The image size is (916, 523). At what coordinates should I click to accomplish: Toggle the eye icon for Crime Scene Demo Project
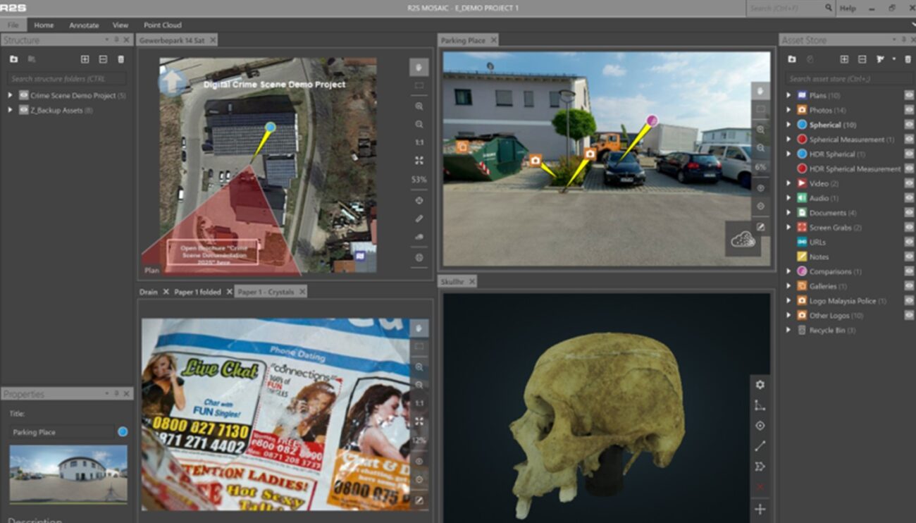[x=23, y=95]
